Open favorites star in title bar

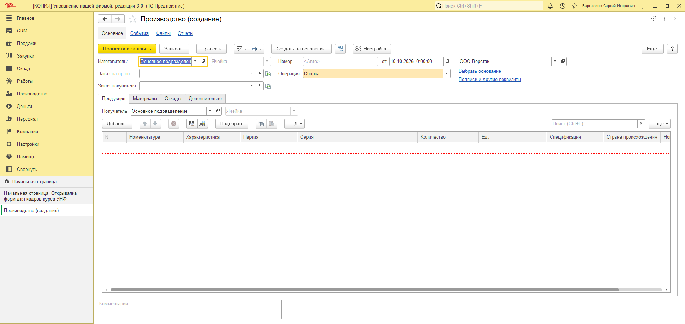(x=575, y=6)
